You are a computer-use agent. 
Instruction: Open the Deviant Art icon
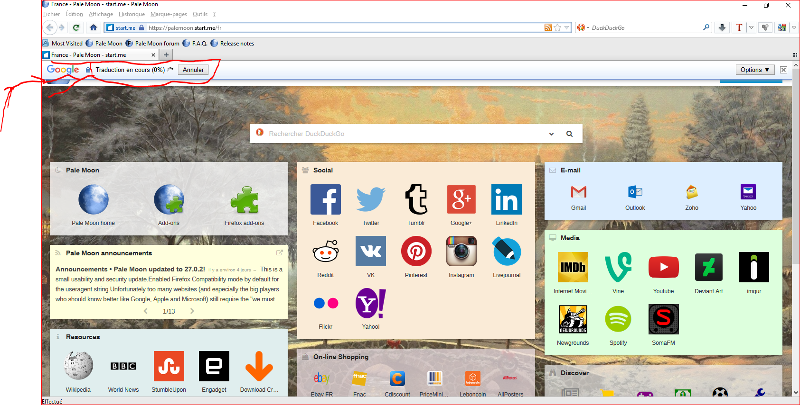(x=709, y=267)
